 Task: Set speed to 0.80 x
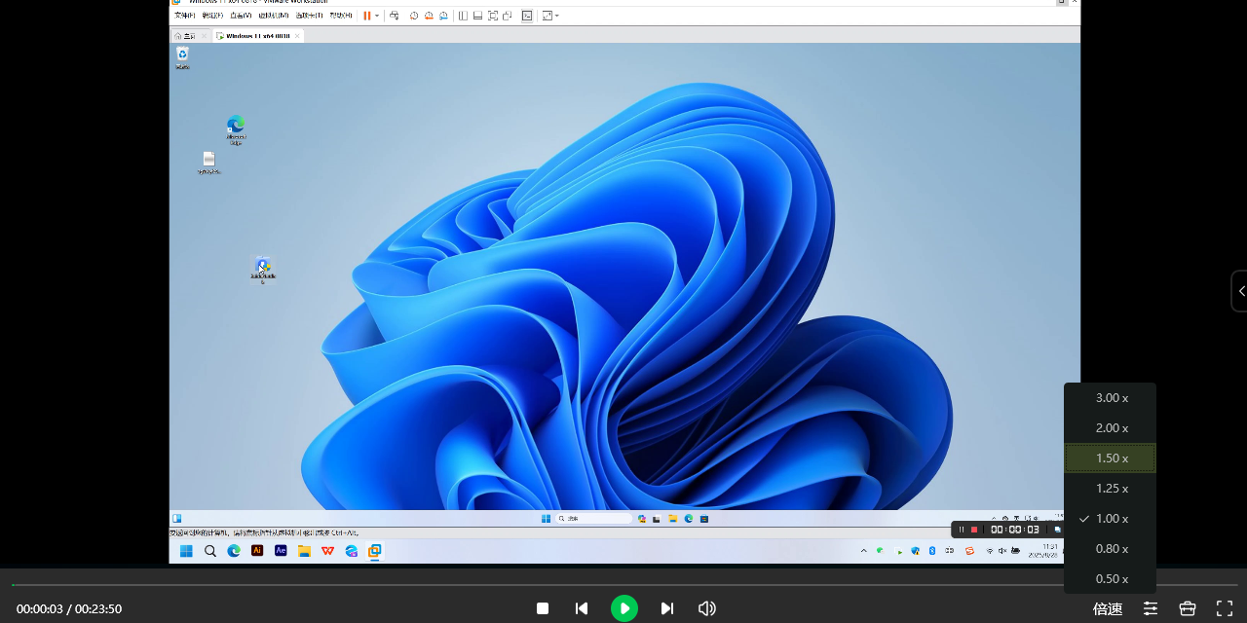tap(1110, 549)
